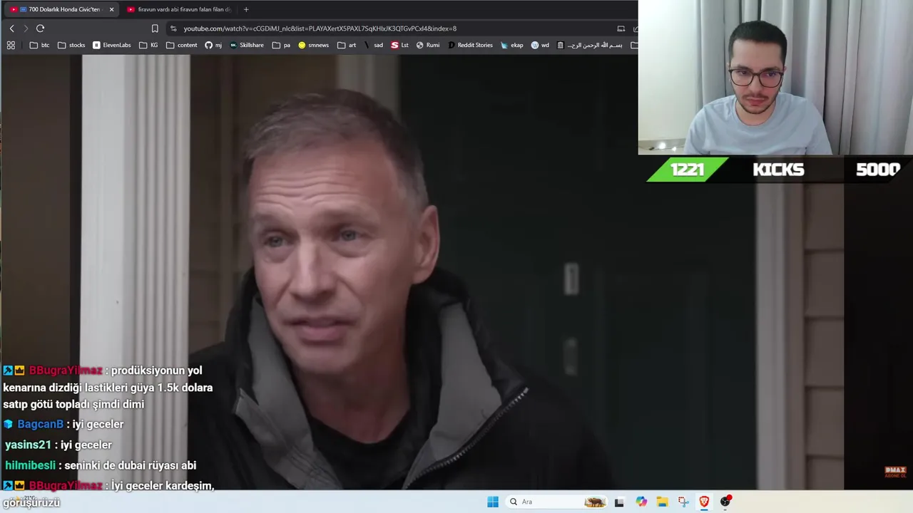913x513 pixels.
Task: Open Snipping Tool from the taskbar
Action: click(x=683, y=502)
